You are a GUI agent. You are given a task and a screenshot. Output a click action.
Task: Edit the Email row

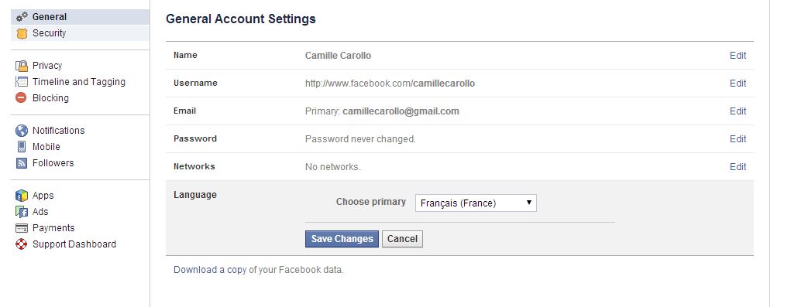[x=738, y=111]
